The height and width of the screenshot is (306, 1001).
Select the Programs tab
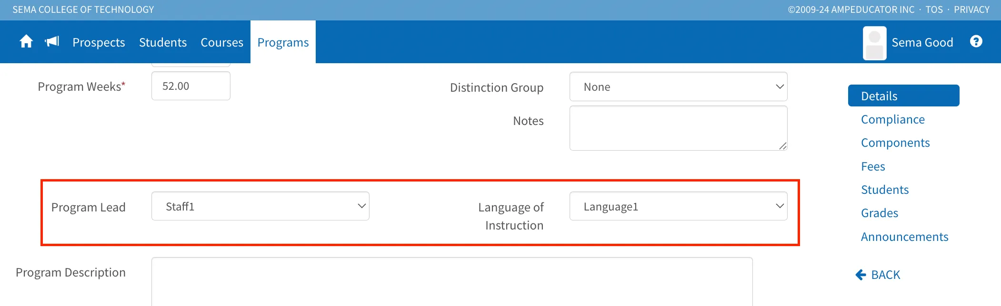coord(283,42)
